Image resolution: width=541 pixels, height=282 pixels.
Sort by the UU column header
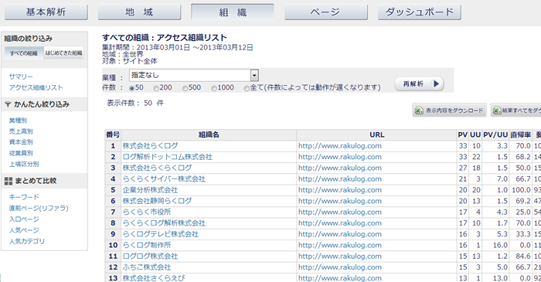click(x=475, y=134)
